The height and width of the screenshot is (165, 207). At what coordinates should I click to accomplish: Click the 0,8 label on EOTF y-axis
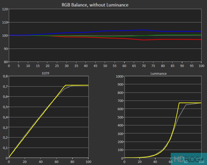pyautogui.click(x=5, y=76)
